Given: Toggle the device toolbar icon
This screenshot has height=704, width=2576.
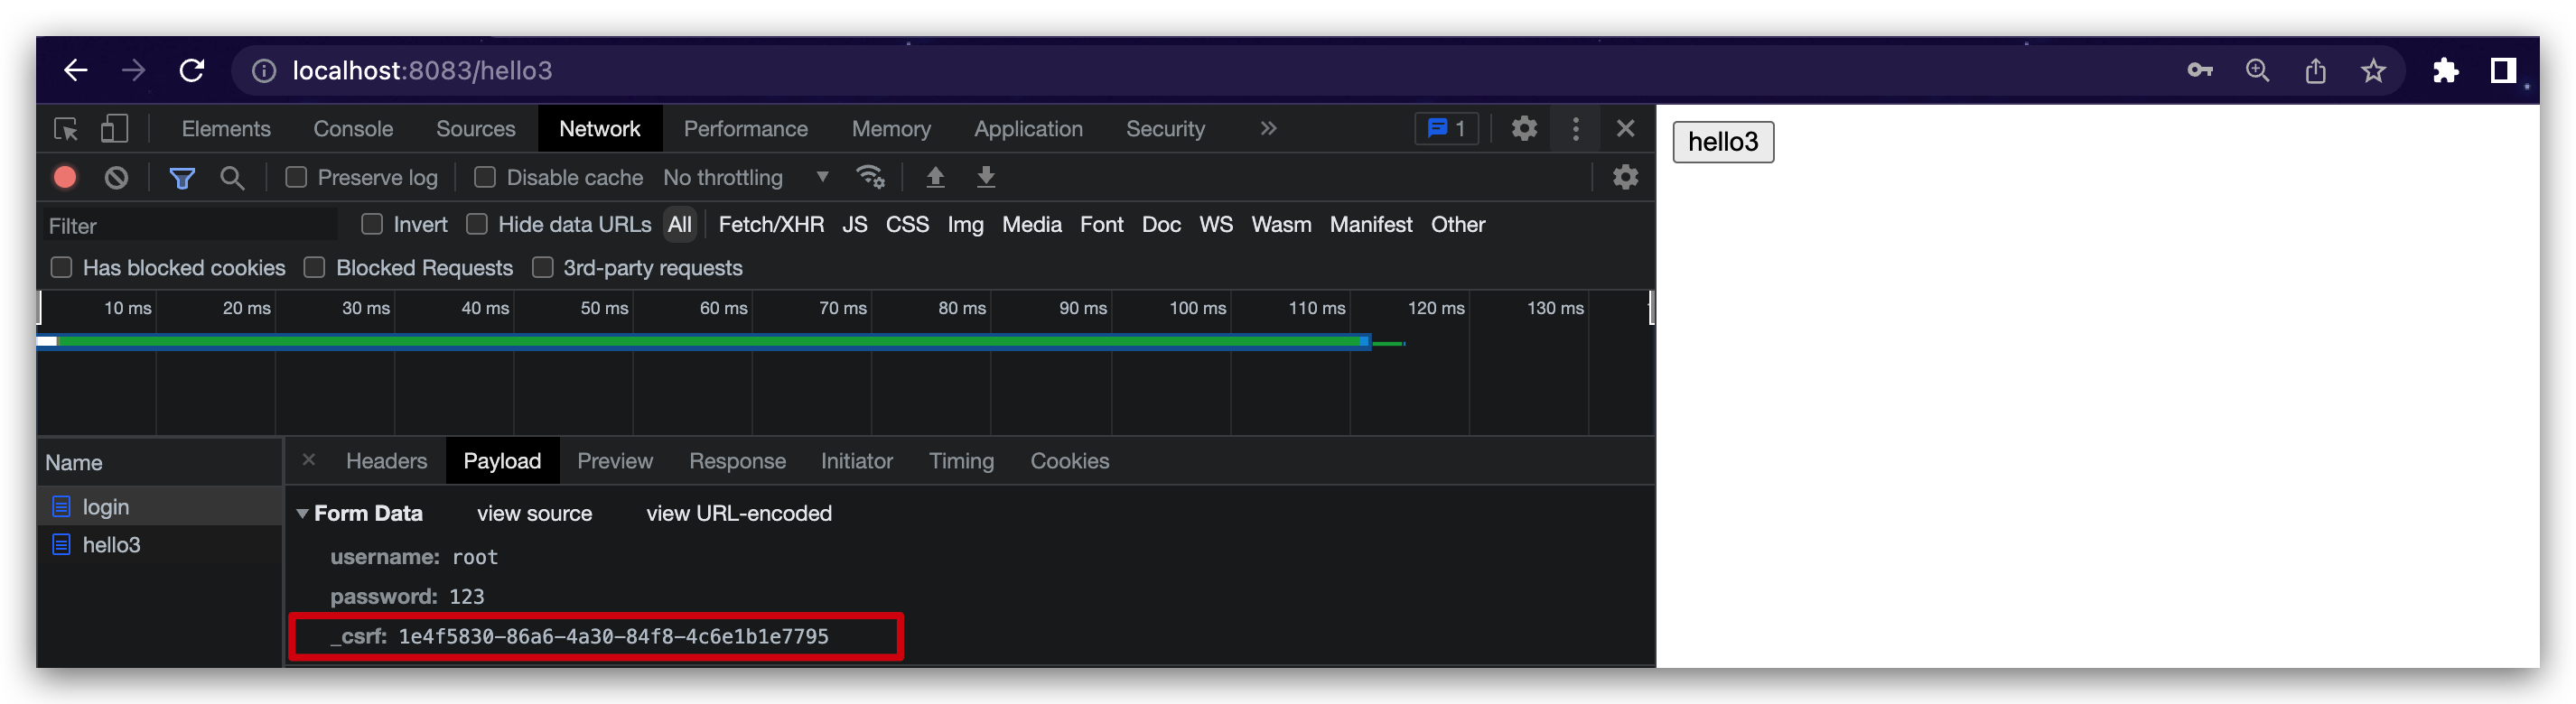Looking at the screenshot, I should [115, 129].
